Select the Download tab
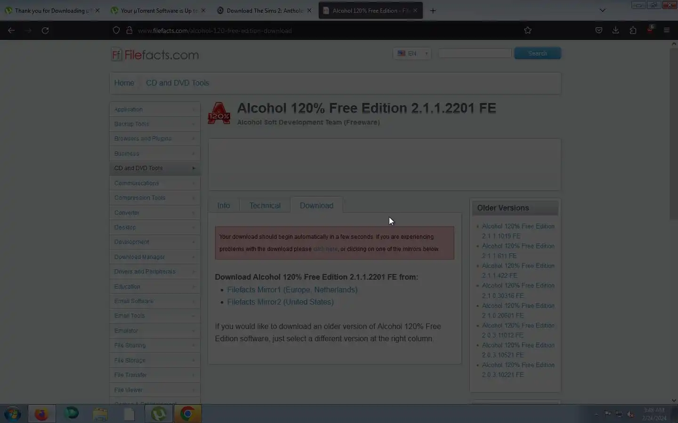678x423 pixels. point(316,205)
